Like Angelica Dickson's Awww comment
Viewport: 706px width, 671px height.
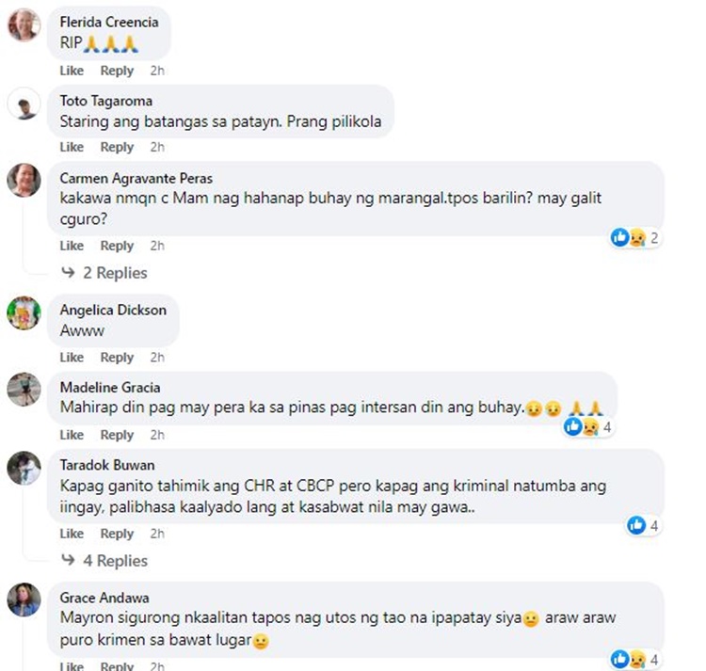coord(72,358)
